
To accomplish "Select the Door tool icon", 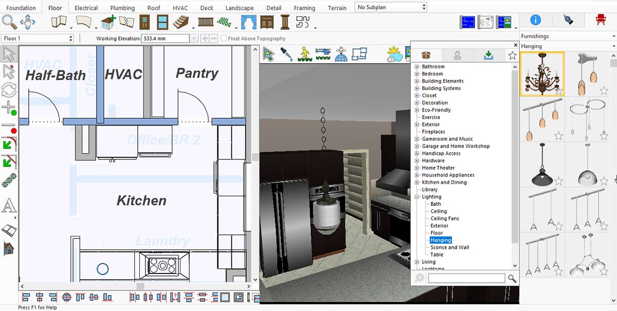I will click(x=144, y=23).
